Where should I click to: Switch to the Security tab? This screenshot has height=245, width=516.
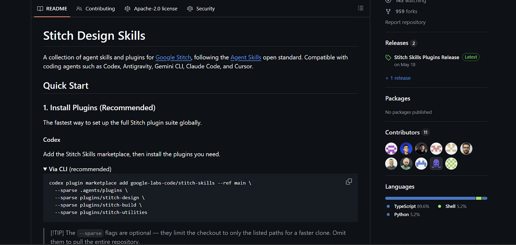click(201, 8)
